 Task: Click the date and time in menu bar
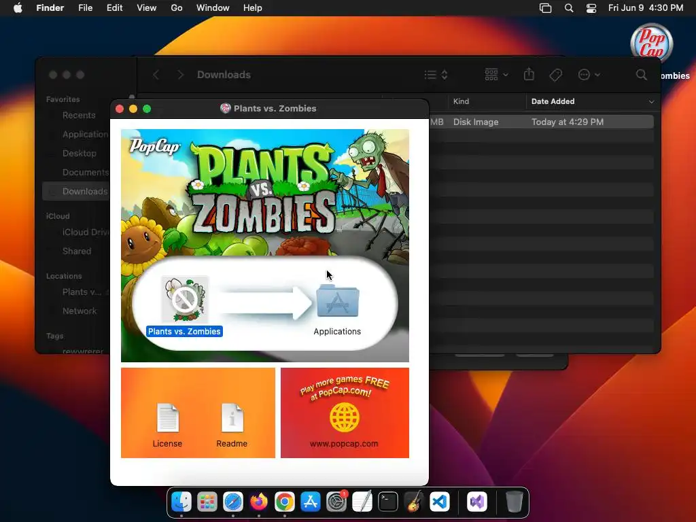pyautogui.click(x=646, y=8)
